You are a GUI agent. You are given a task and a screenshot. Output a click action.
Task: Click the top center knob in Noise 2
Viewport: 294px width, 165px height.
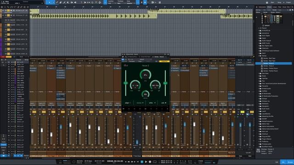click(145, 75)
